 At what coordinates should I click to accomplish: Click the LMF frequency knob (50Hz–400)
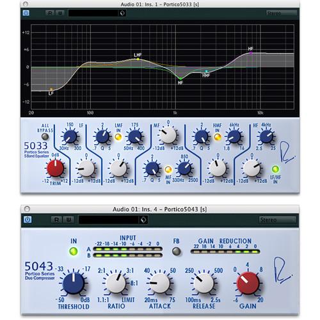134,136
